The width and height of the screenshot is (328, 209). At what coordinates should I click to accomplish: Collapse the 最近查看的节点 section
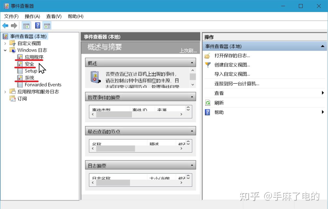(192, 131)
